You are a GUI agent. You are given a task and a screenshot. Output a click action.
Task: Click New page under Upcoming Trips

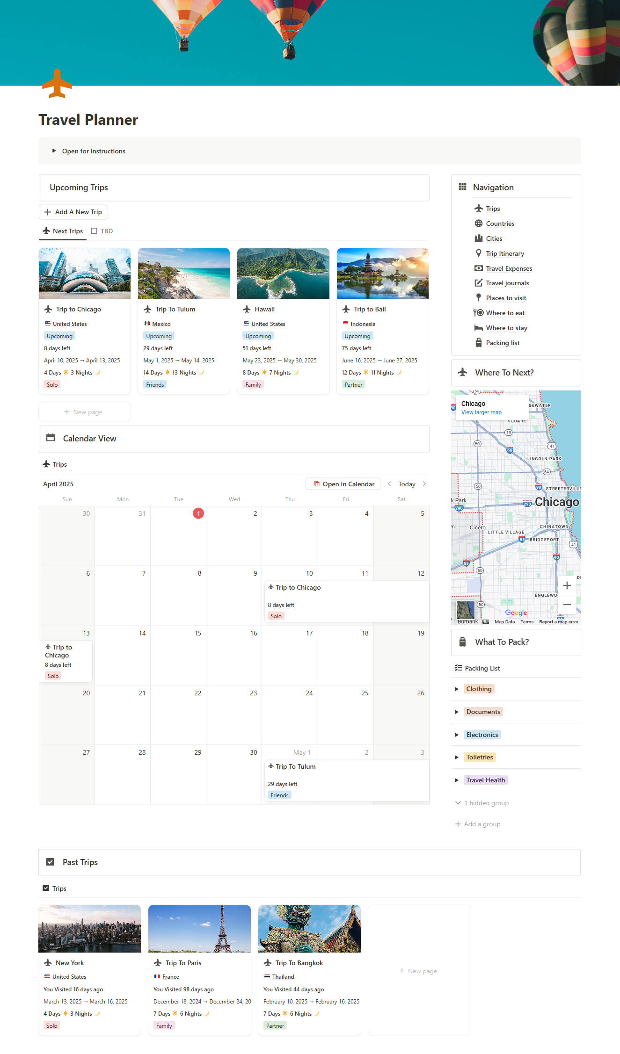tap(84, 412)
